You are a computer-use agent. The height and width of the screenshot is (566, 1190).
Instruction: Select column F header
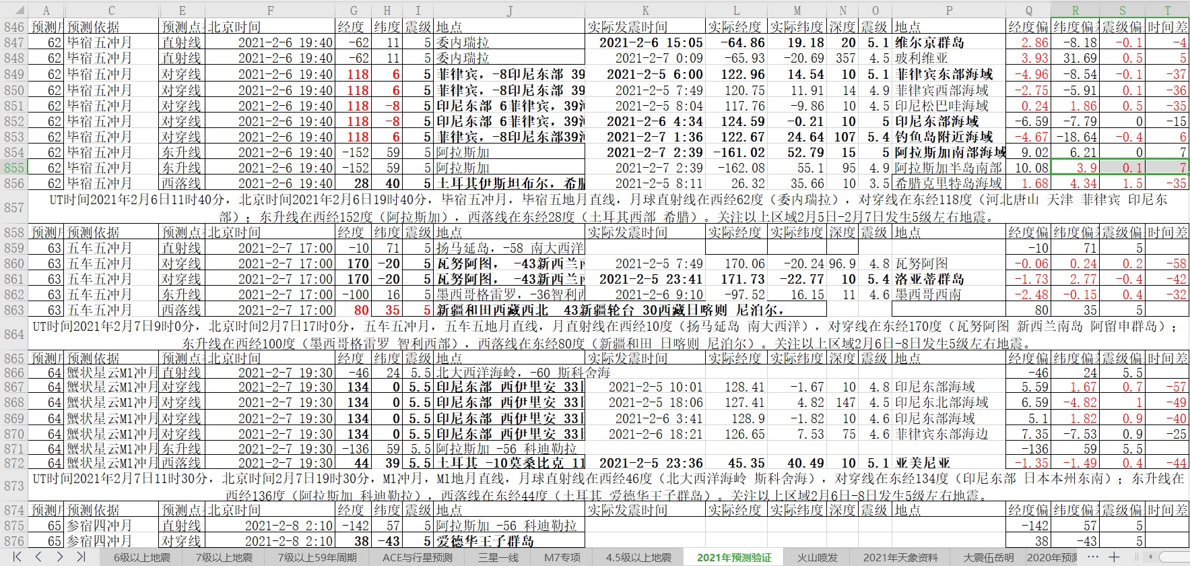271,10
